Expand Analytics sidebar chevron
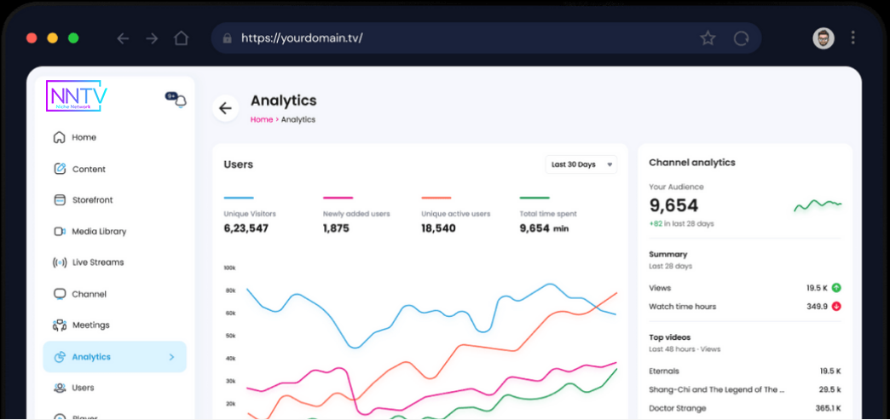 coord(171,357)
